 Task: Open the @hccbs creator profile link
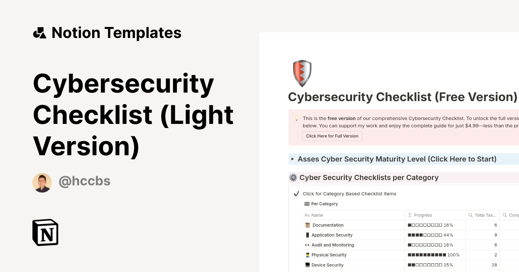pyautogui.click(x=85, y=182)
